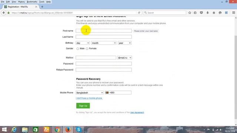Open a new tab with plus icon
The height and width of the screenshot is (133, 237).
[42, 7]
